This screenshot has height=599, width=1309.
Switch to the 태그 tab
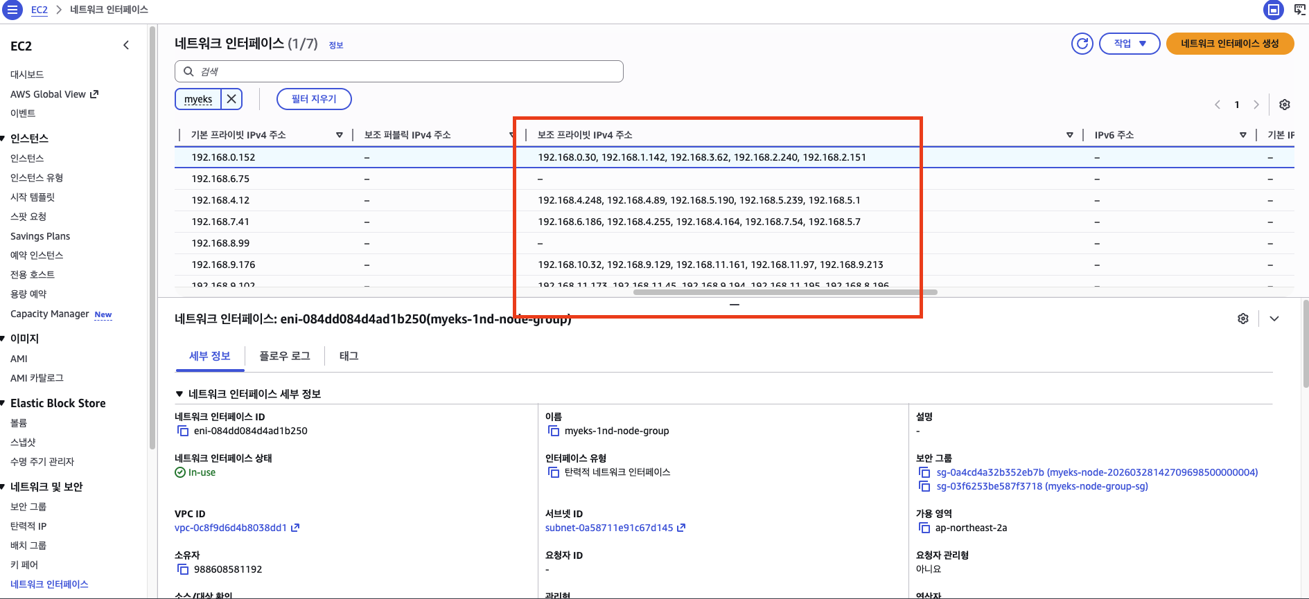coord(349,356)
